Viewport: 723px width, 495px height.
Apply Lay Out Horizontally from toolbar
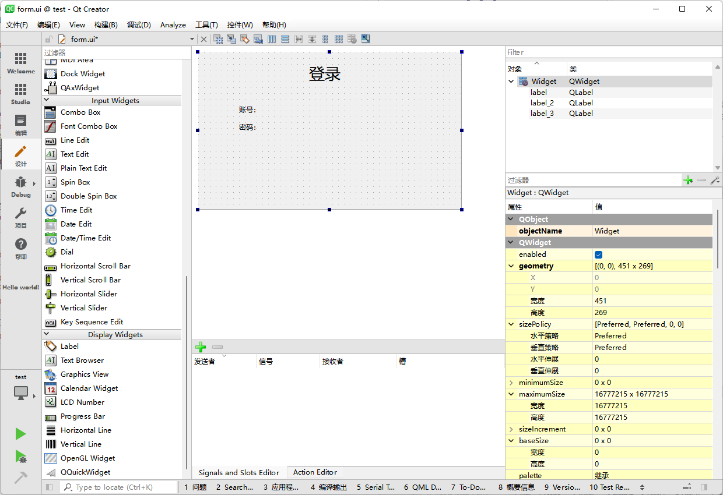(x=272, y=39)
